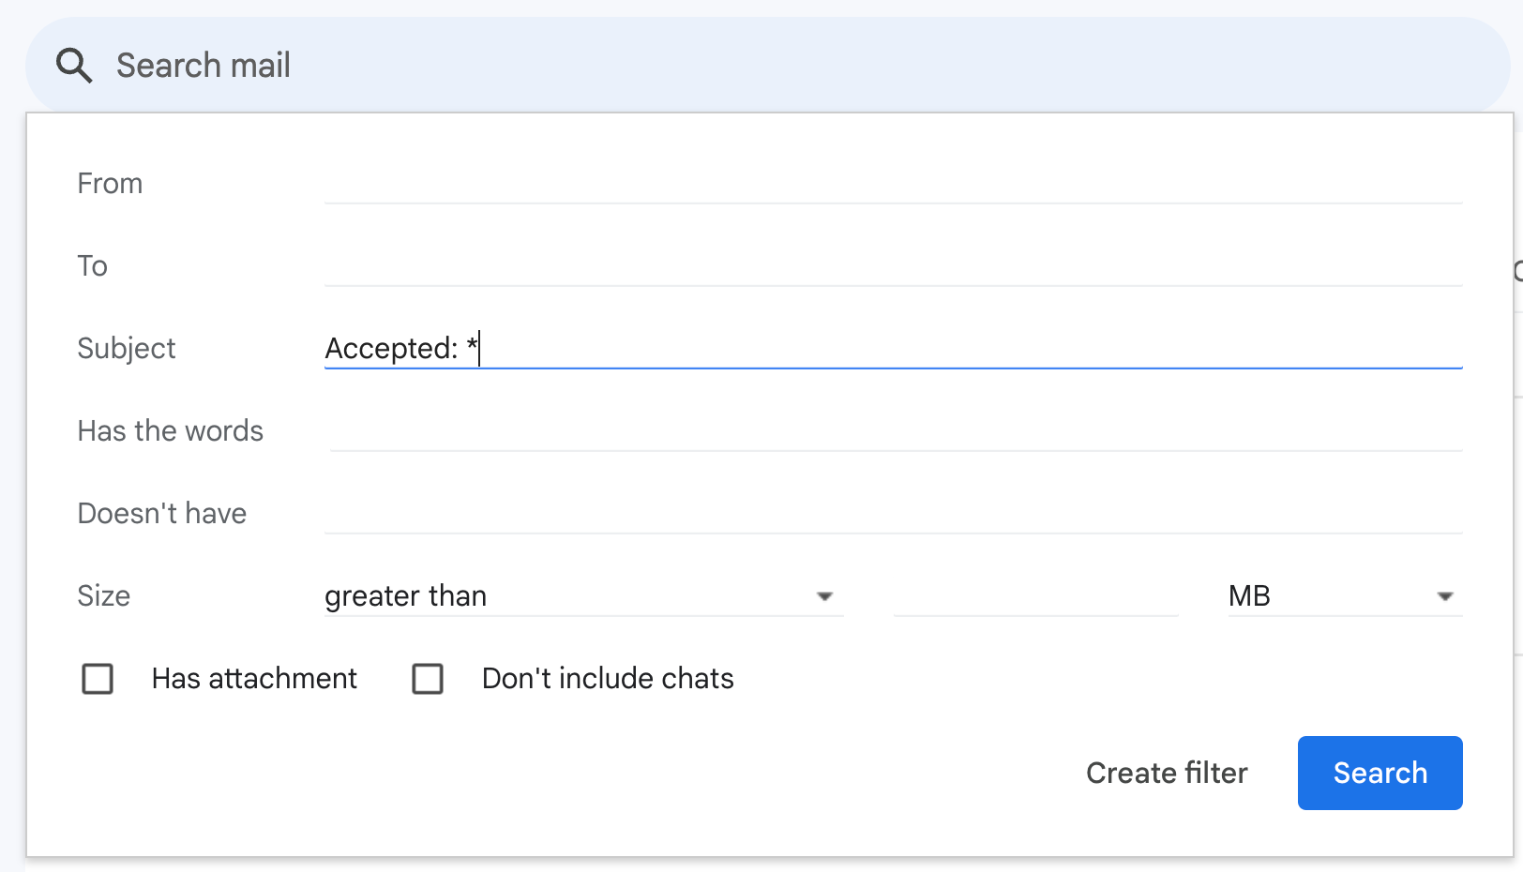The image size is (1523, 872).
Task: Click the Size label
Action: pyautogui.click(x=103, y=596)
